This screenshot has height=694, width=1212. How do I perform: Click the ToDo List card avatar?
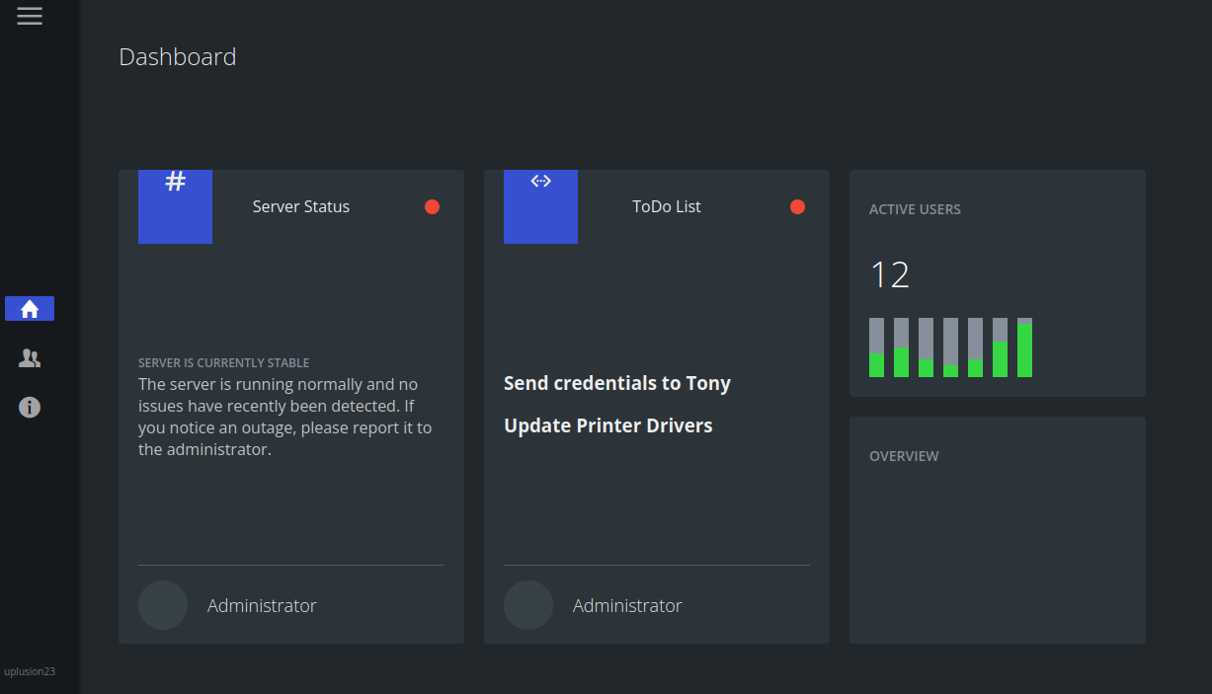coord(528,605)
